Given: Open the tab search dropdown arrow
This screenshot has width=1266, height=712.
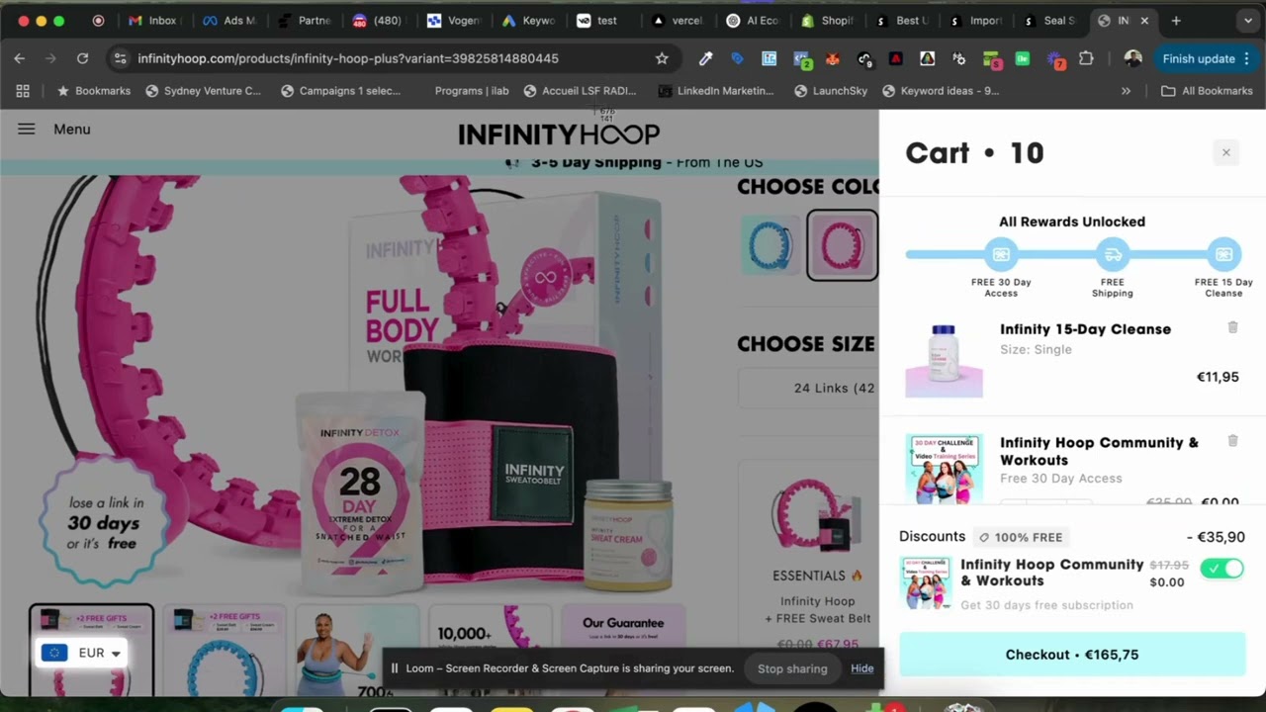Looking at the screenshot, I should point(1247,21).
